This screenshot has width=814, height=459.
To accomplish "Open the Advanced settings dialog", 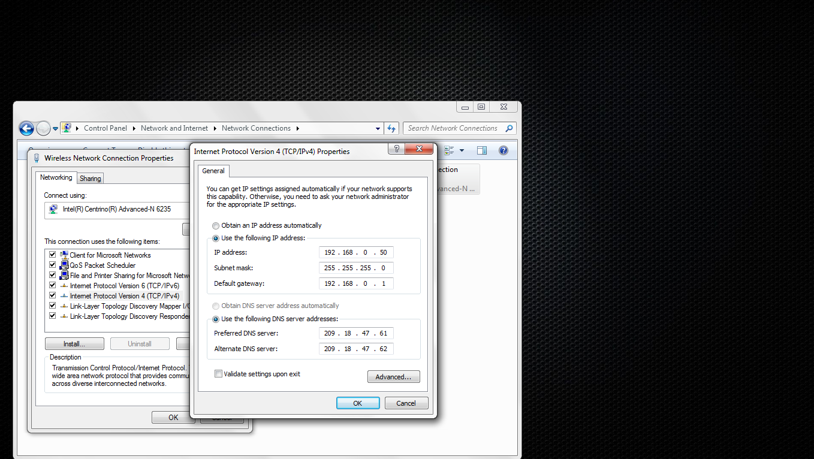I will click(x=393, y=376).
